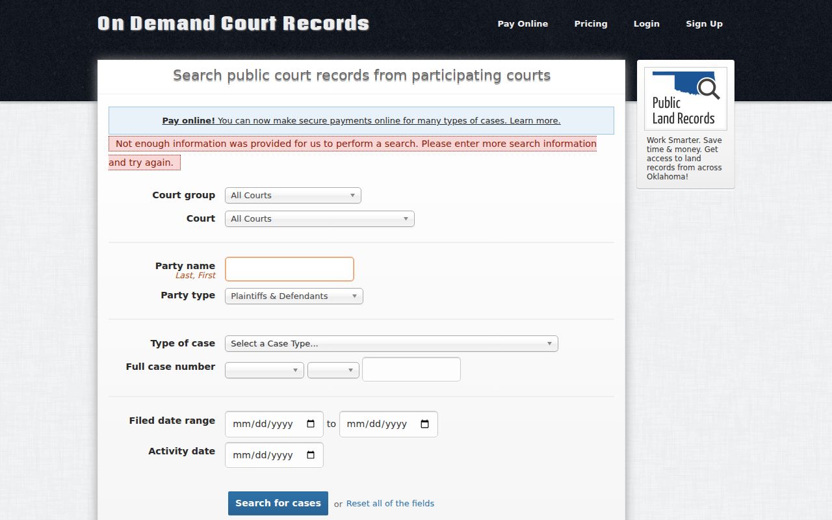Screen dimensions: 832x520
Task: Open the first Full case number dropdown
Action: tap(264, 370)
